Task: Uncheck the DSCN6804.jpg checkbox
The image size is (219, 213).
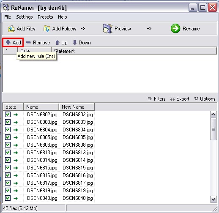Action: pyautogui.click(x=8, y=129)
